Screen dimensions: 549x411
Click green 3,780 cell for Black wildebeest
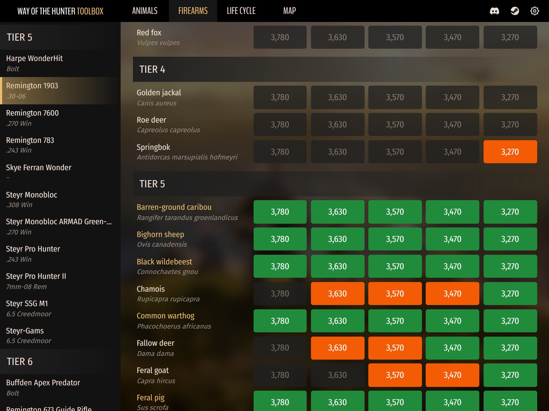pyautogui.click(x=280, y=266)
